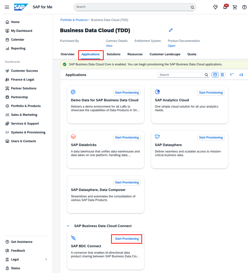Switch to the Overview tab

(x=68, y=54)
